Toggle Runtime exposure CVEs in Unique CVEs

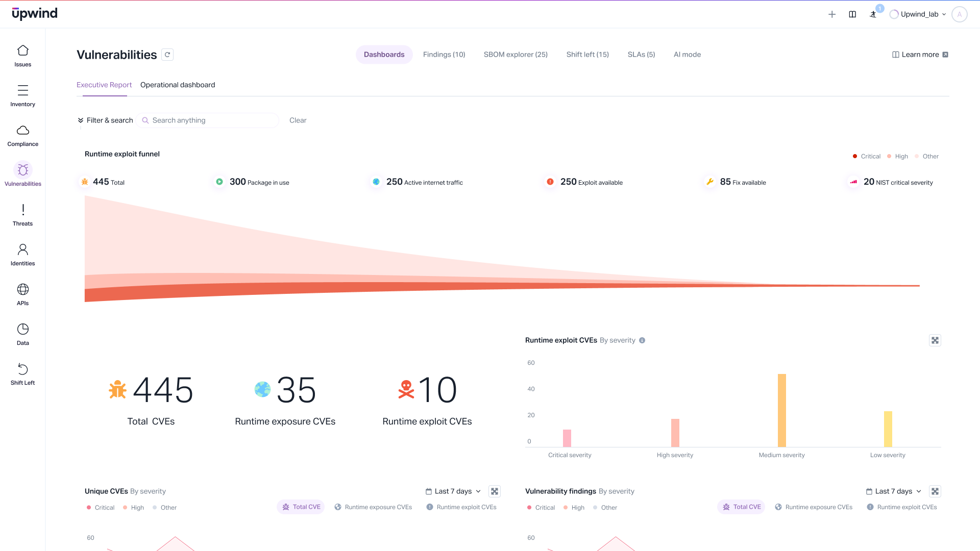click(x=373, y=507)
